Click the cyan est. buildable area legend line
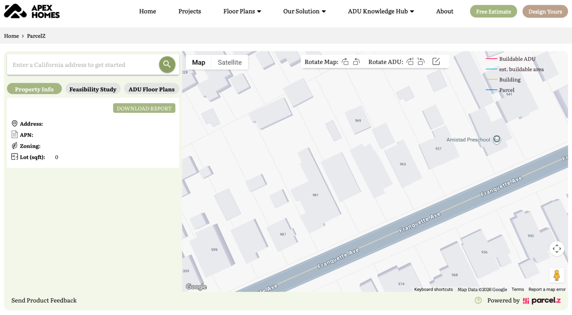 491,69
